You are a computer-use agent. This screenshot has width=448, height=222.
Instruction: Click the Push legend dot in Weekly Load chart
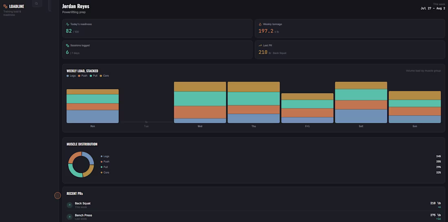pyautogui.click(x=79, y=76)
